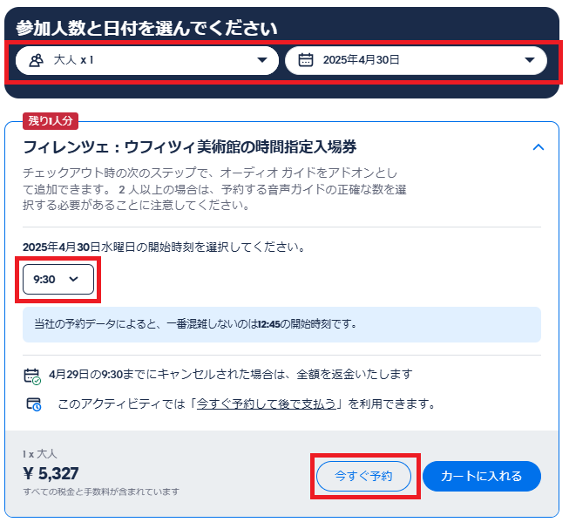Click the pay-later card clock icon
569x529 pixels.
click(x=34, y=404)
